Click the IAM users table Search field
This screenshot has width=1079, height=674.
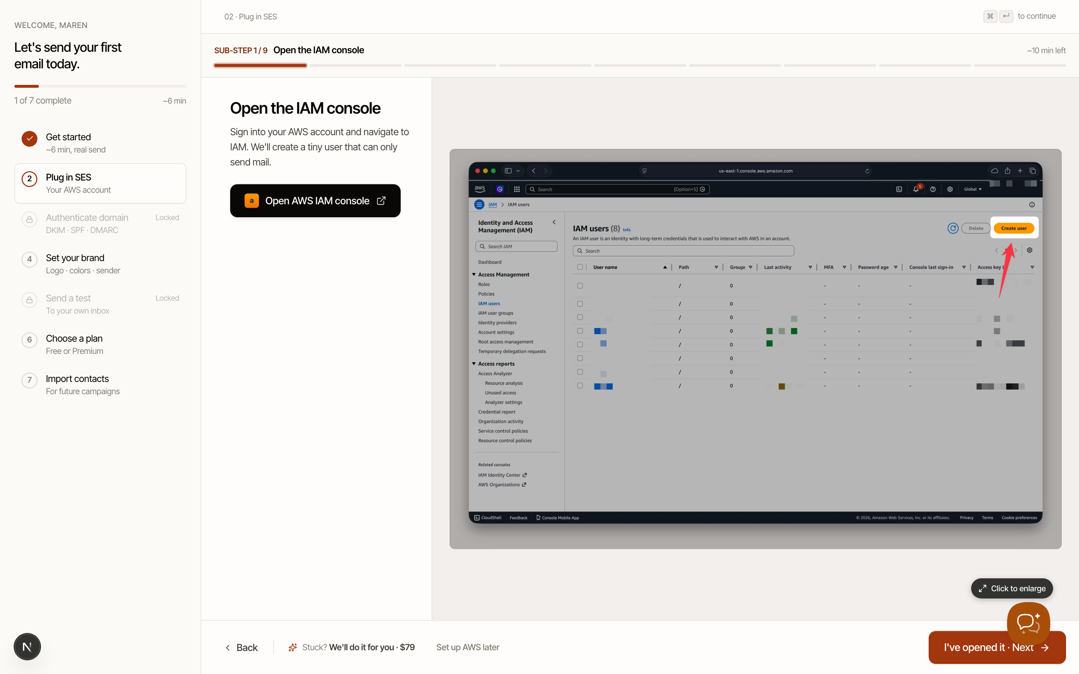(x=683, y=251)
